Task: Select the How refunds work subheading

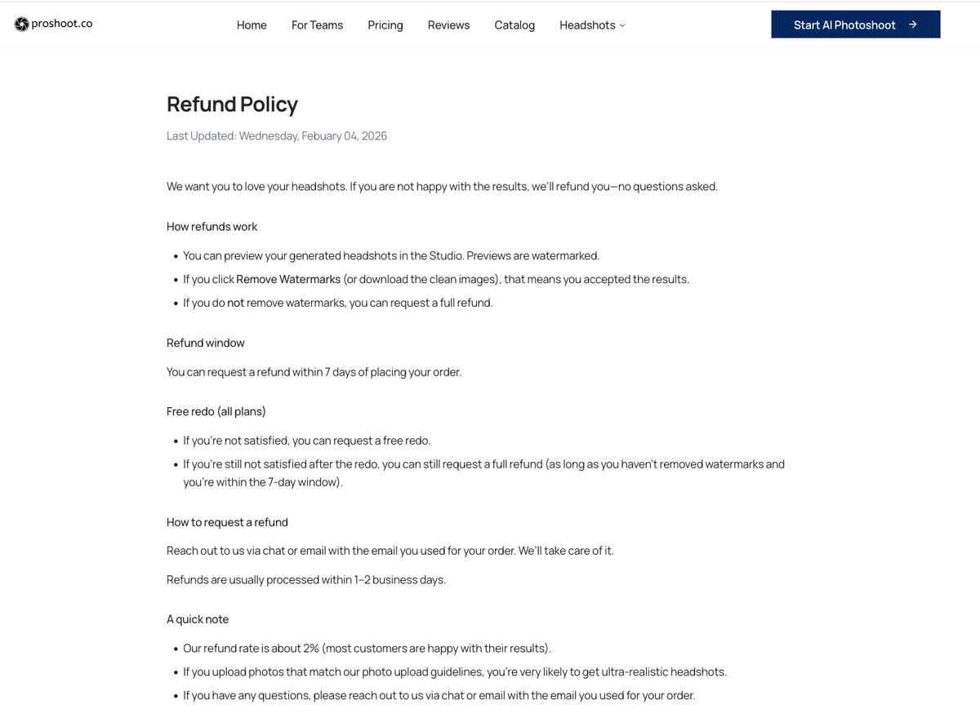Action: [x=212, y=226]
